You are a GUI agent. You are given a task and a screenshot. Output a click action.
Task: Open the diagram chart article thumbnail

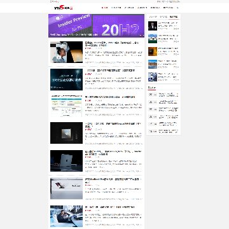66,106
